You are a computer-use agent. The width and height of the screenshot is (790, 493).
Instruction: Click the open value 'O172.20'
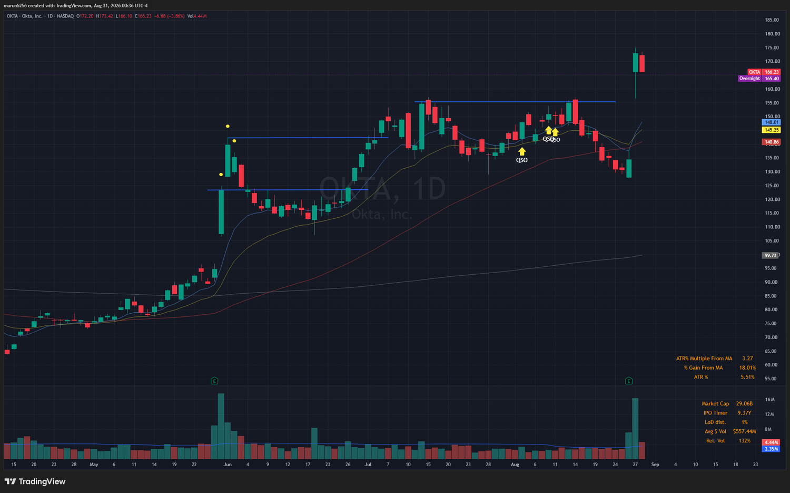85,16
